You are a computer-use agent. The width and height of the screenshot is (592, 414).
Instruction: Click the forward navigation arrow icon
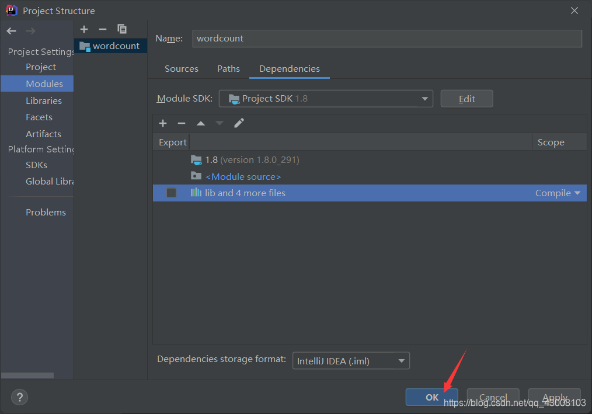tap(30, 31)
